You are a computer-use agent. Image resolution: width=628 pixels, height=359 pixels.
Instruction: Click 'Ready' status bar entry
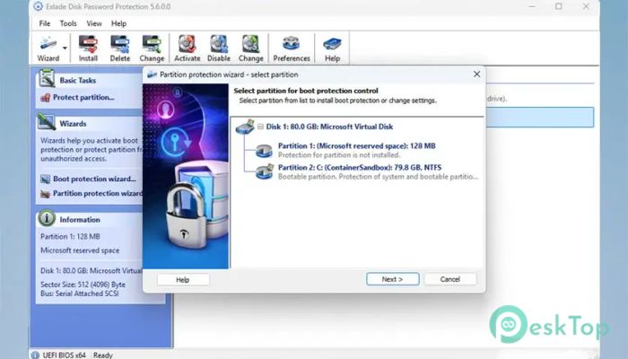coord(103,355)
